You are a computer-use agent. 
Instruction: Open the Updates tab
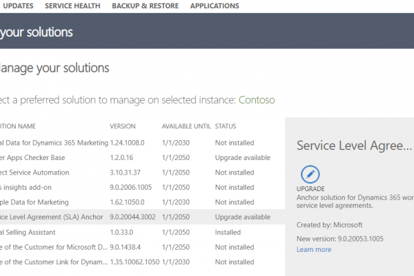[18, 6]
